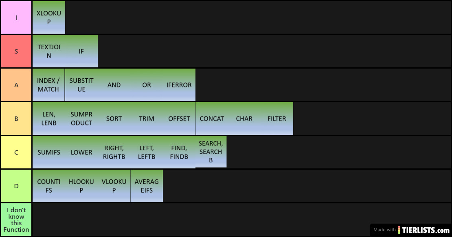Click the XLOOKUP tile in tier I
Image resolution: width=452 pixels, height=237 pixels.
[x=49, y=17]
